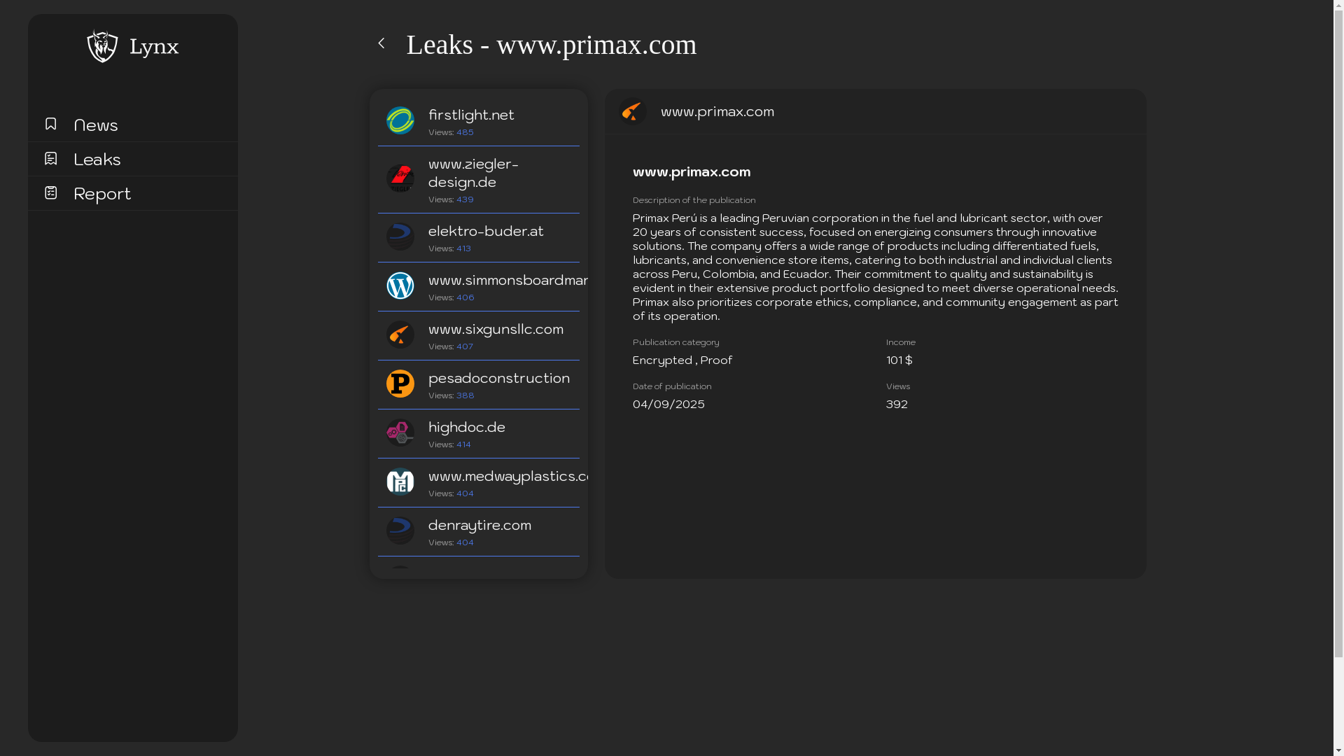The height and width of the screenshot is (756, 1344).
Task: Click the firstlight.net green circle logo
Action: click(x=400, y=120)
